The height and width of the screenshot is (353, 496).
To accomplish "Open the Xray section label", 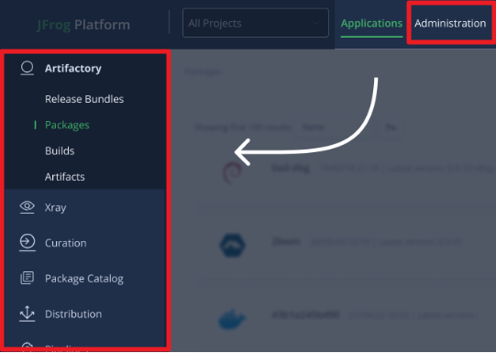I will click(x=55, y=208).
